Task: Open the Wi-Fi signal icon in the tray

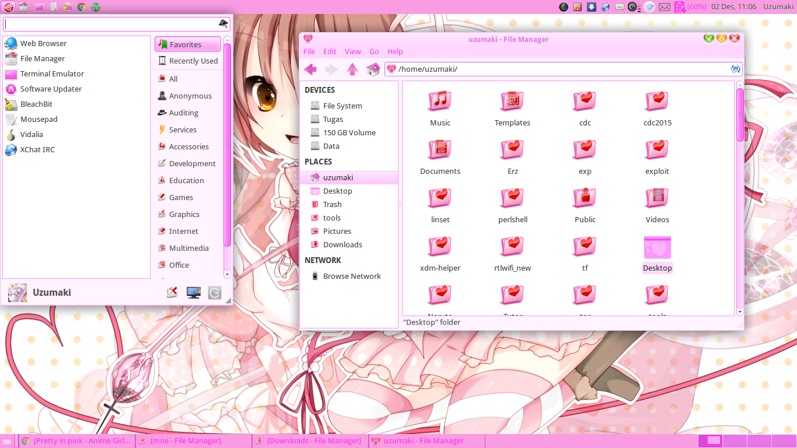Action: coord(649,7)
